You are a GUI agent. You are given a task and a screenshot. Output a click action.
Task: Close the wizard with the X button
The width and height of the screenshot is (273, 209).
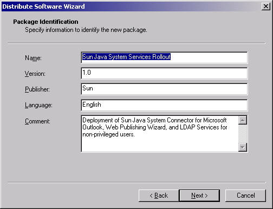pos(266,6)
